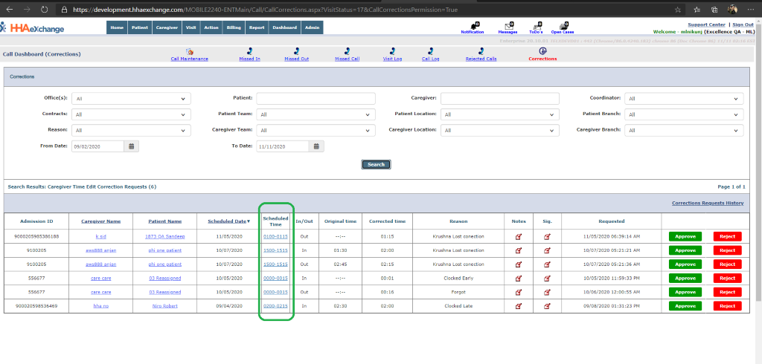Expand the Office(s) dropdown
Screen dimensions: 762x364
[x=131, y=99]
